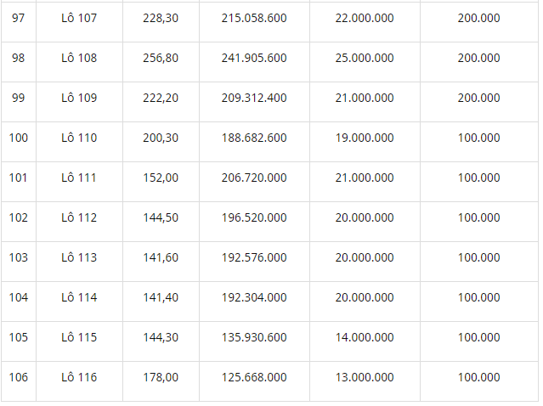The height and width of the screenshot is (406, 543).
Task: Click the deposit value 19.000.000
Action: [x=365, y=138]
